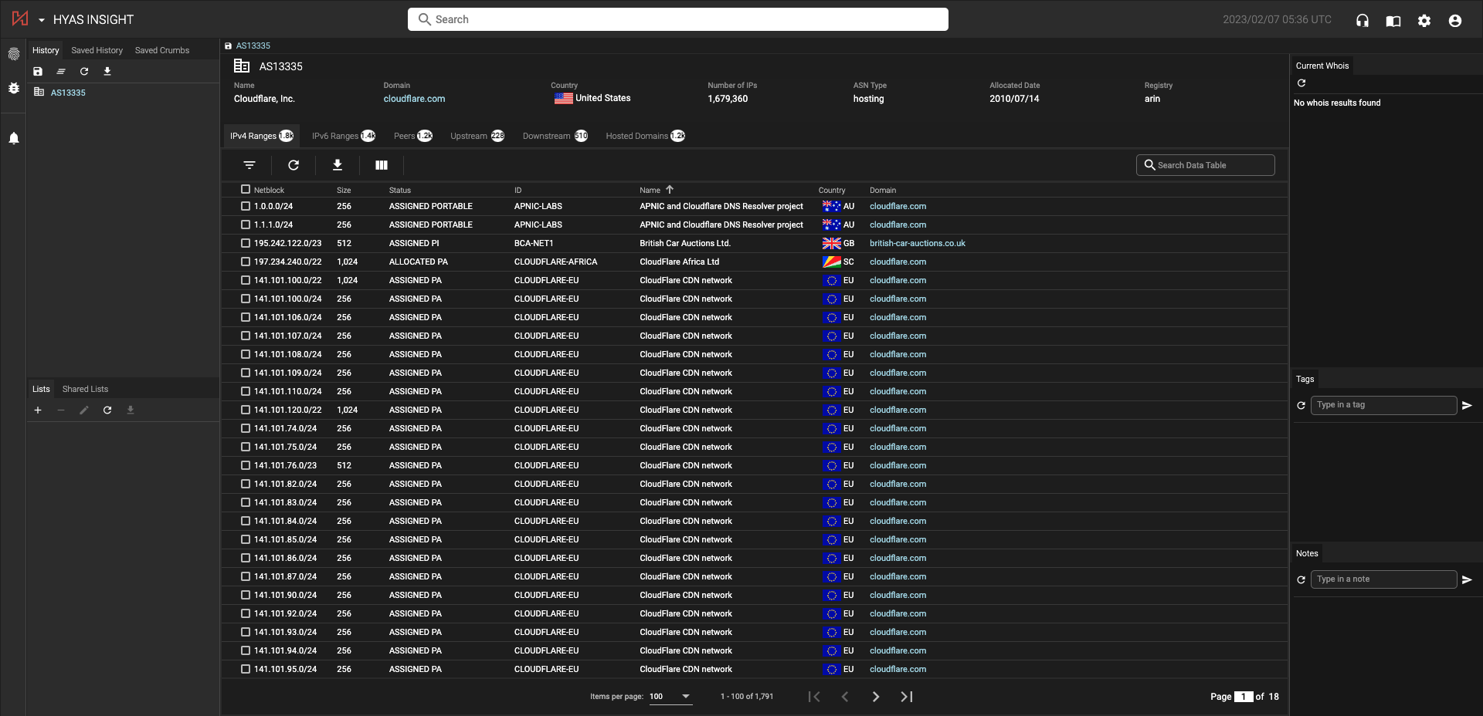Expand the HYAS Insight app menu arrow
Image resolution: width=1483 pixels, height=716 pixels.
pyautogui.click(x=41, y=20)
